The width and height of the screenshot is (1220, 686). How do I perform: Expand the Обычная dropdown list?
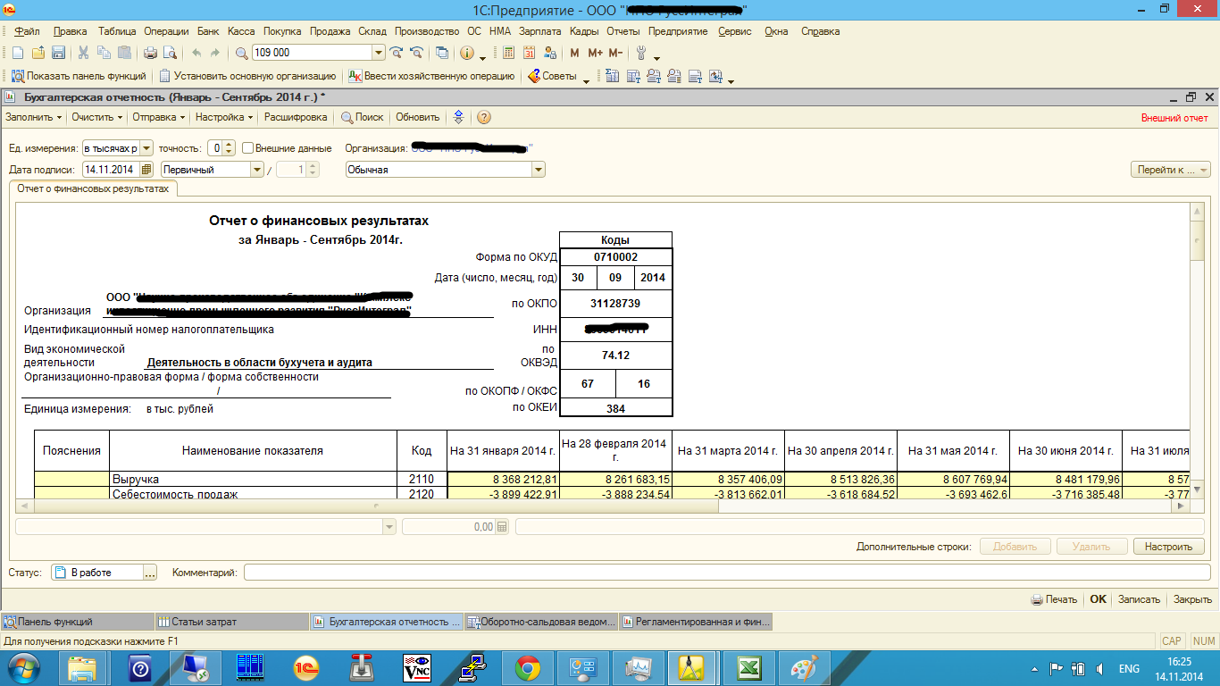539,170
